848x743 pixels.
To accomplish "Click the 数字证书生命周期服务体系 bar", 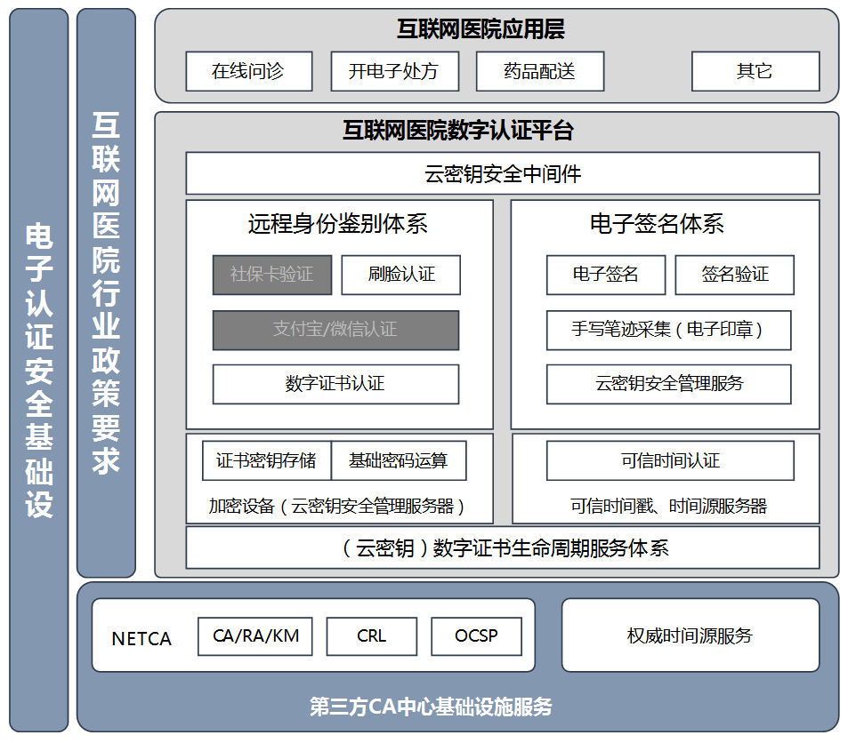I will click(502, 547).
